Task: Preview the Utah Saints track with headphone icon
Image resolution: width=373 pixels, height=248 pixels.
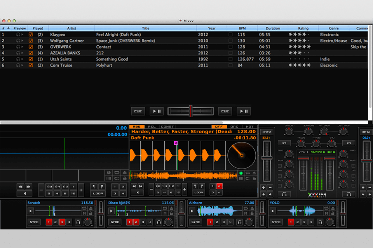Action: pyautogui.click(x=18, y=59)
